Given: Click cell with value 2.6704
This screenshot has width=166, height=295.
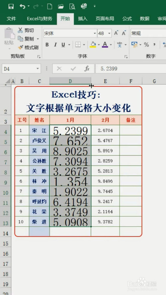Looking at the screenshot, I should (x=105, y=130).
